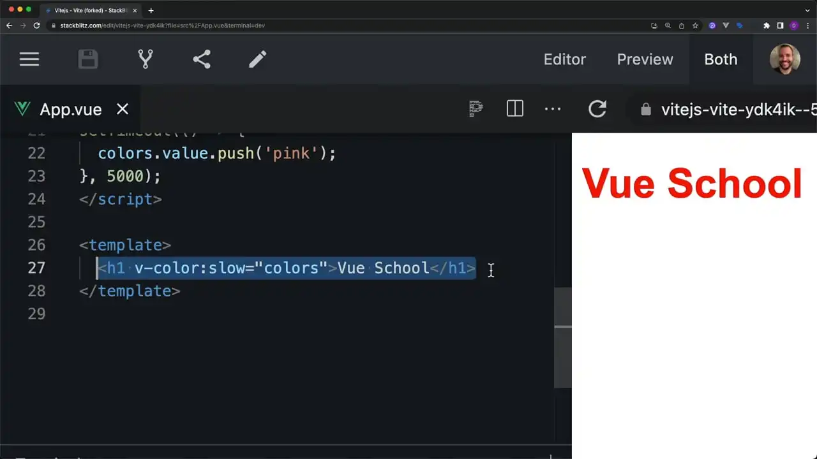Reload the browser page
The height and width of the screenshot is (459, 817).
click(36, 25)
